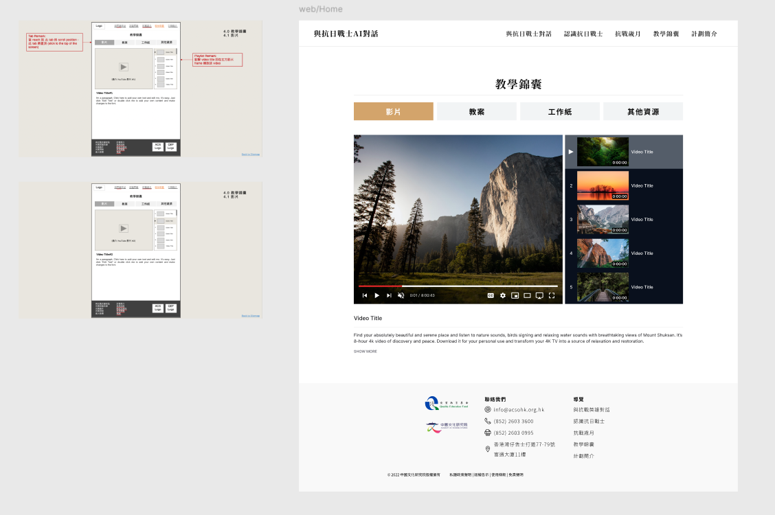Toggle closed captions CC icon
The height and width of the screenshot is (515, 775).
pyautogui.click(x=491, y=295)
